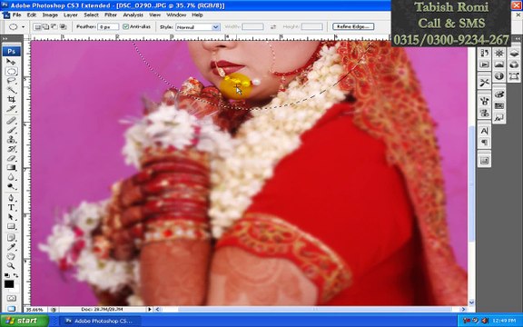The image size is (523, 327).
Task: Toggle Quick Mask mode button
Action: tap(11, 298)
